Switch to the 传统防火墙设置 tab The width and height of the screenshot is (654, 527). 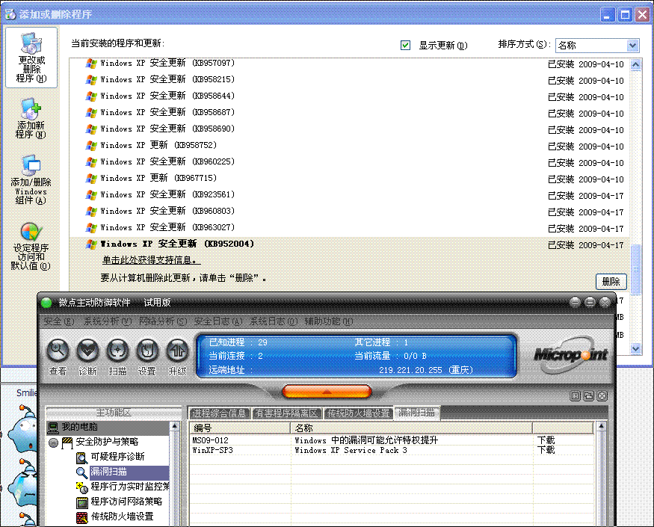(x=358, y=413)
